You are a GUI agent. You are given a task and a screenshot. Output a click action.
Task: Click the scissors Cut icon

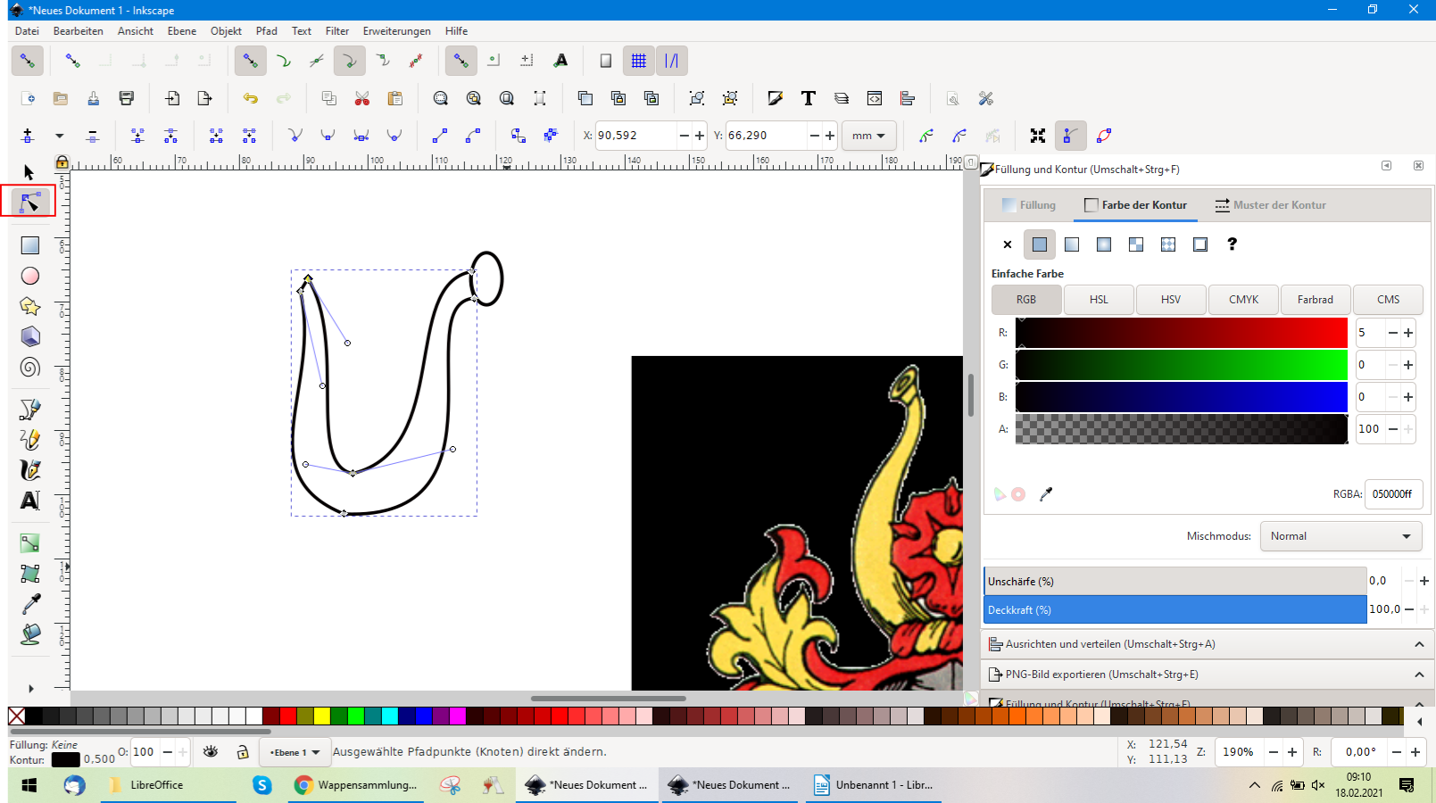(x=361, y=98)
